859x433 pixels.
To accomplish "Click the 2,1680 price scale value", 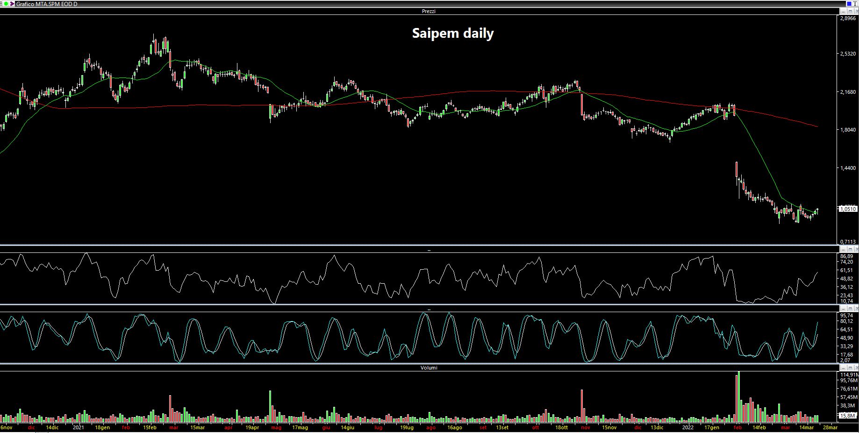I will point(848,92).
